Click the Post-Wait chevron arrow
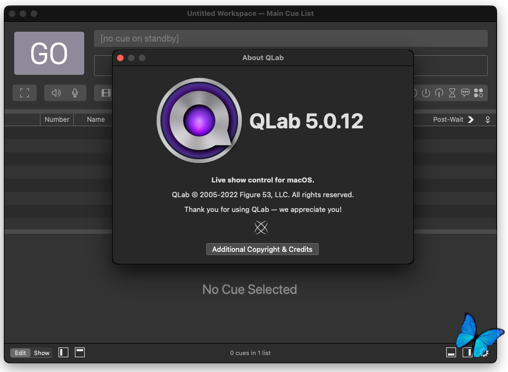The width and height of the screenshot is (508, 372). pos(471,120)
